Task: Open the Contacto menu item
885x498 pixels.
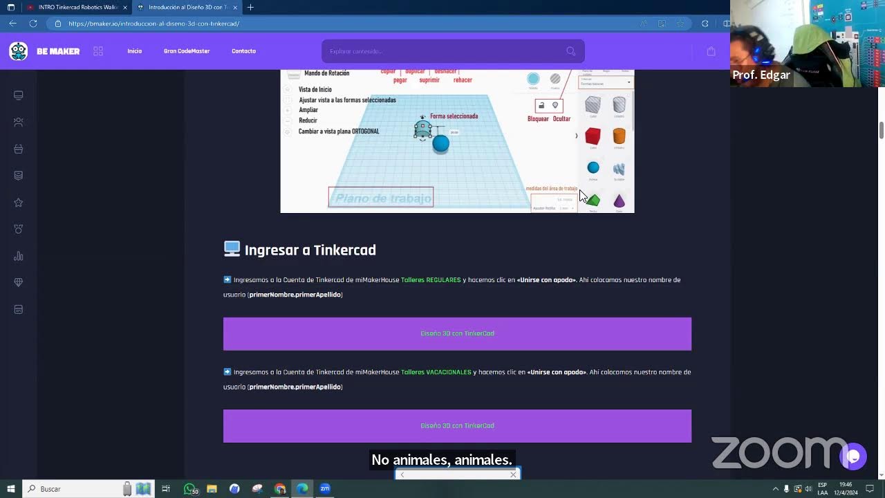Action: click(243, 51)
